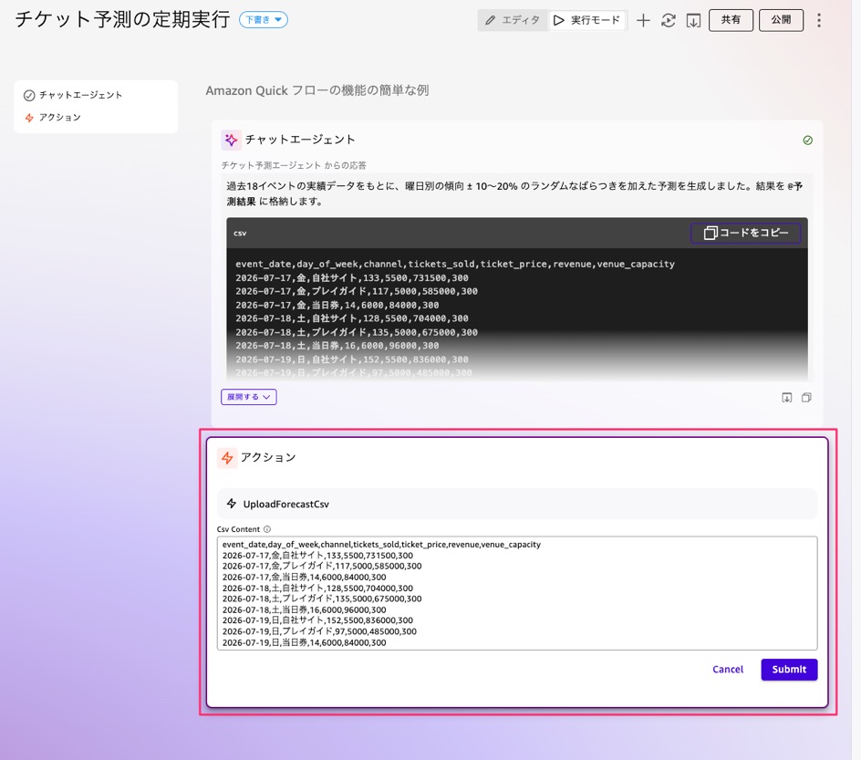
Task: Open the 下書き status dropdown
Action: coord(264,20)
